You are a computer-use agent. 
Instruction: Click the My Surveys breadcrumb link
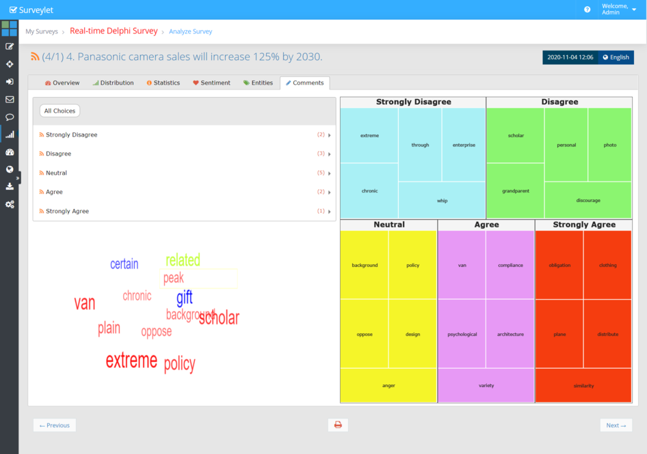tap(42, 31)
